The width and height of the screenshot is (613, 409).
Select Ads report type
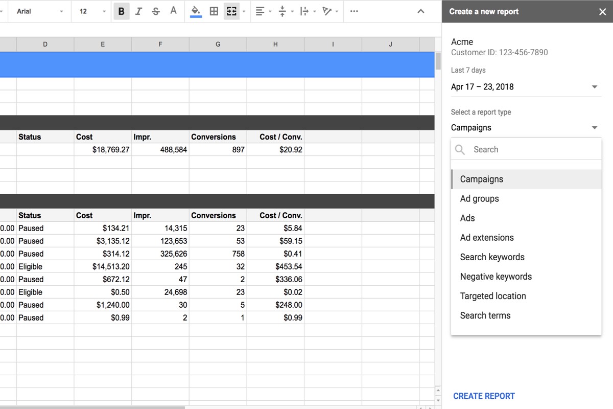526,218
